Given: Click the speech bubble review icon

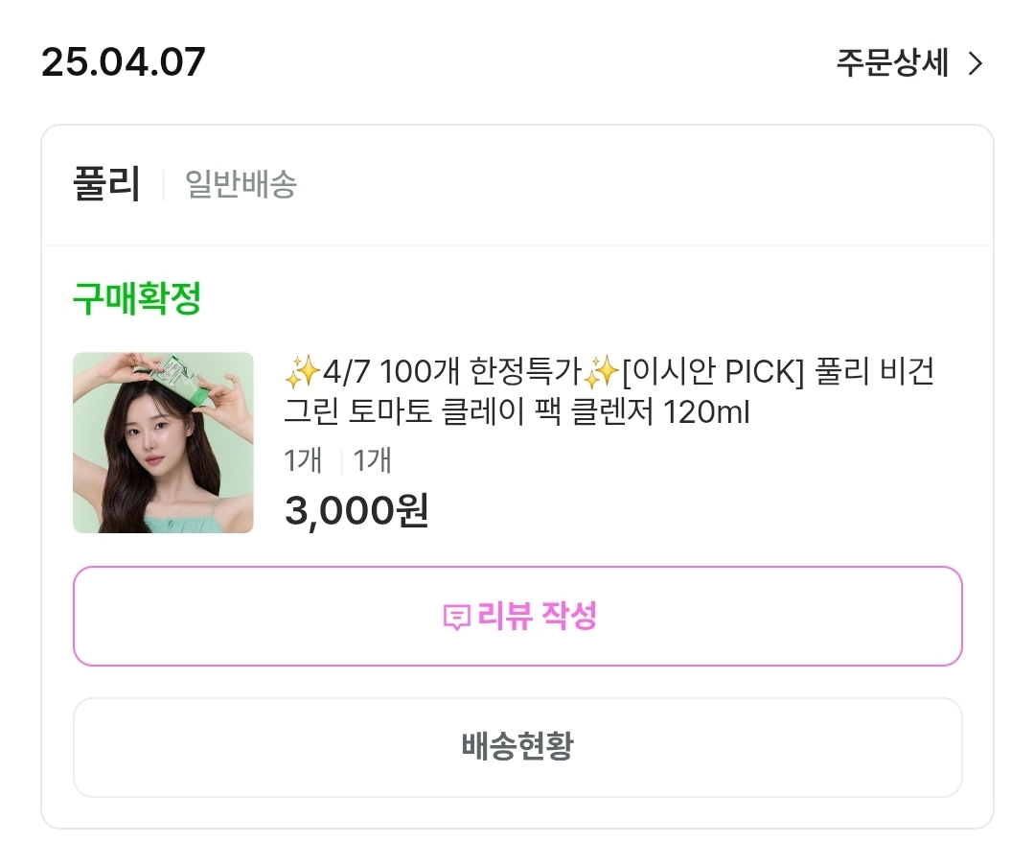Looking at the screenshot, I should pyautogui.click(x=456, y=617).
